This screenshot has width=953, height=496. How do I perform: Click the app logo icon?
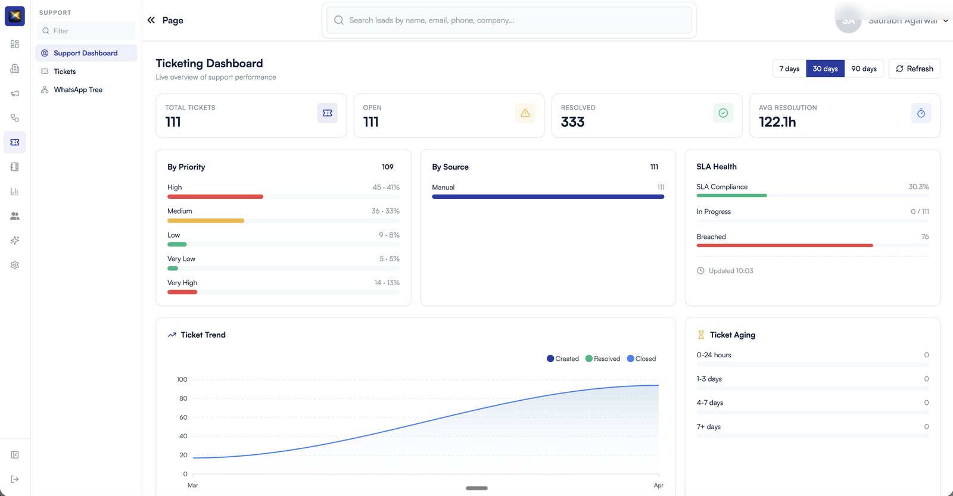(x=15, y=16)
